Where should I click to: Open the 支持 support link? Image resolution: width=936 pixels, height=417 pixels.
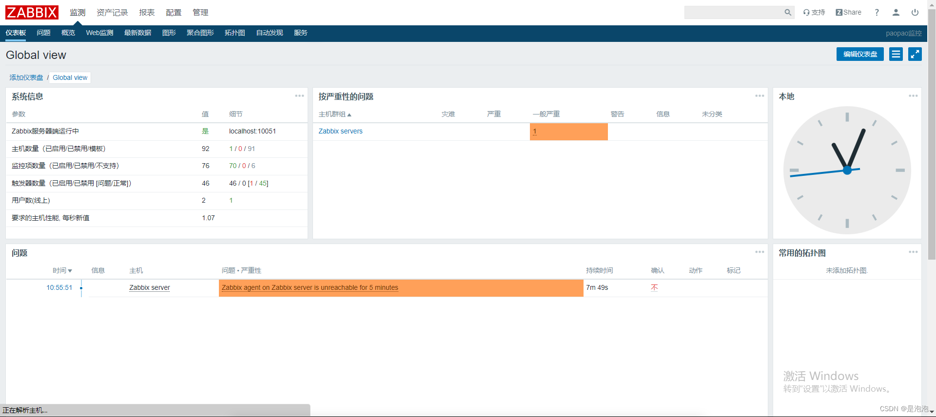pyautogui.click(x=814, y=13)
